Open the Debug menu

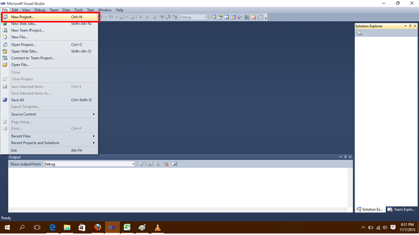(40, 10)
